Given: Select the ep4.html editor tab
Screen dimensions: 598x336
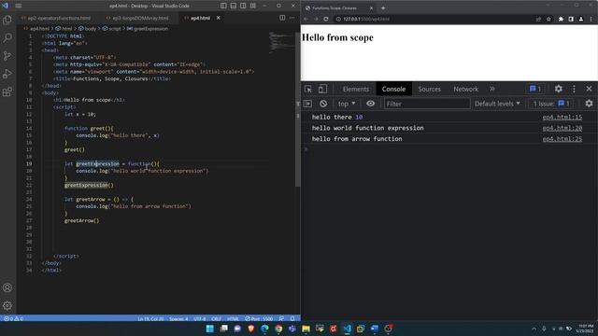Looking at the screenshot, I should coord(200,18).
